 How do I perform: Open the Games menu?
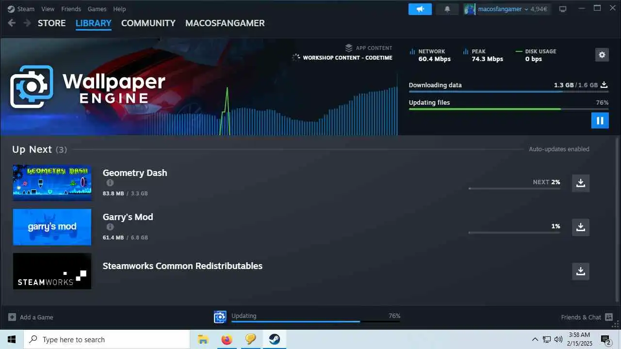97,9
